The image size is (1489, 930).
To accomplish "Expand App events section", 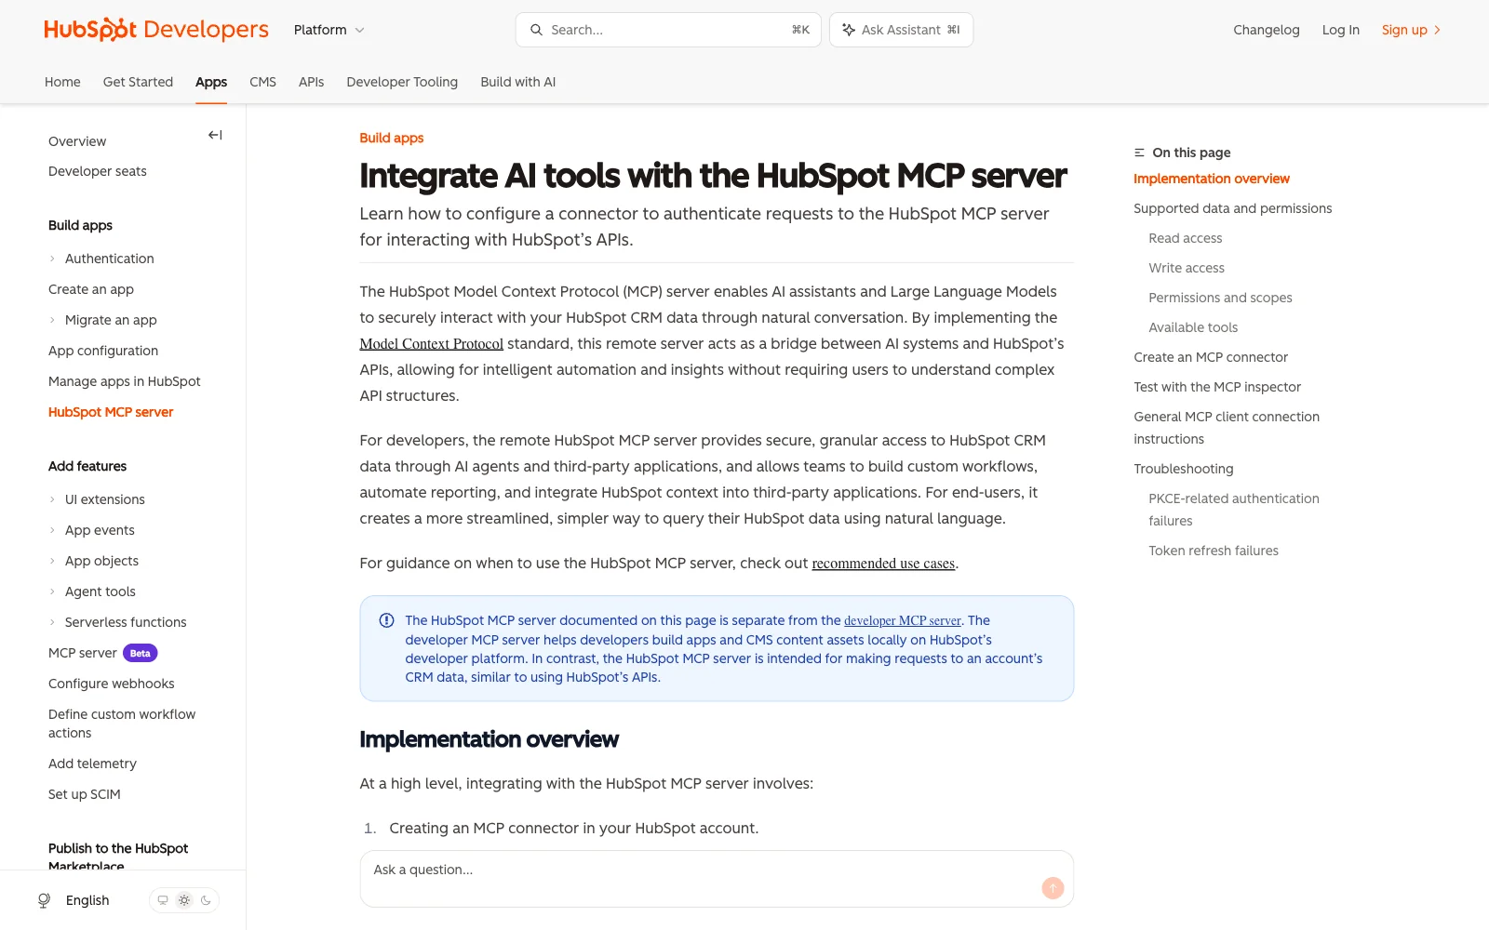I will 52,530.
